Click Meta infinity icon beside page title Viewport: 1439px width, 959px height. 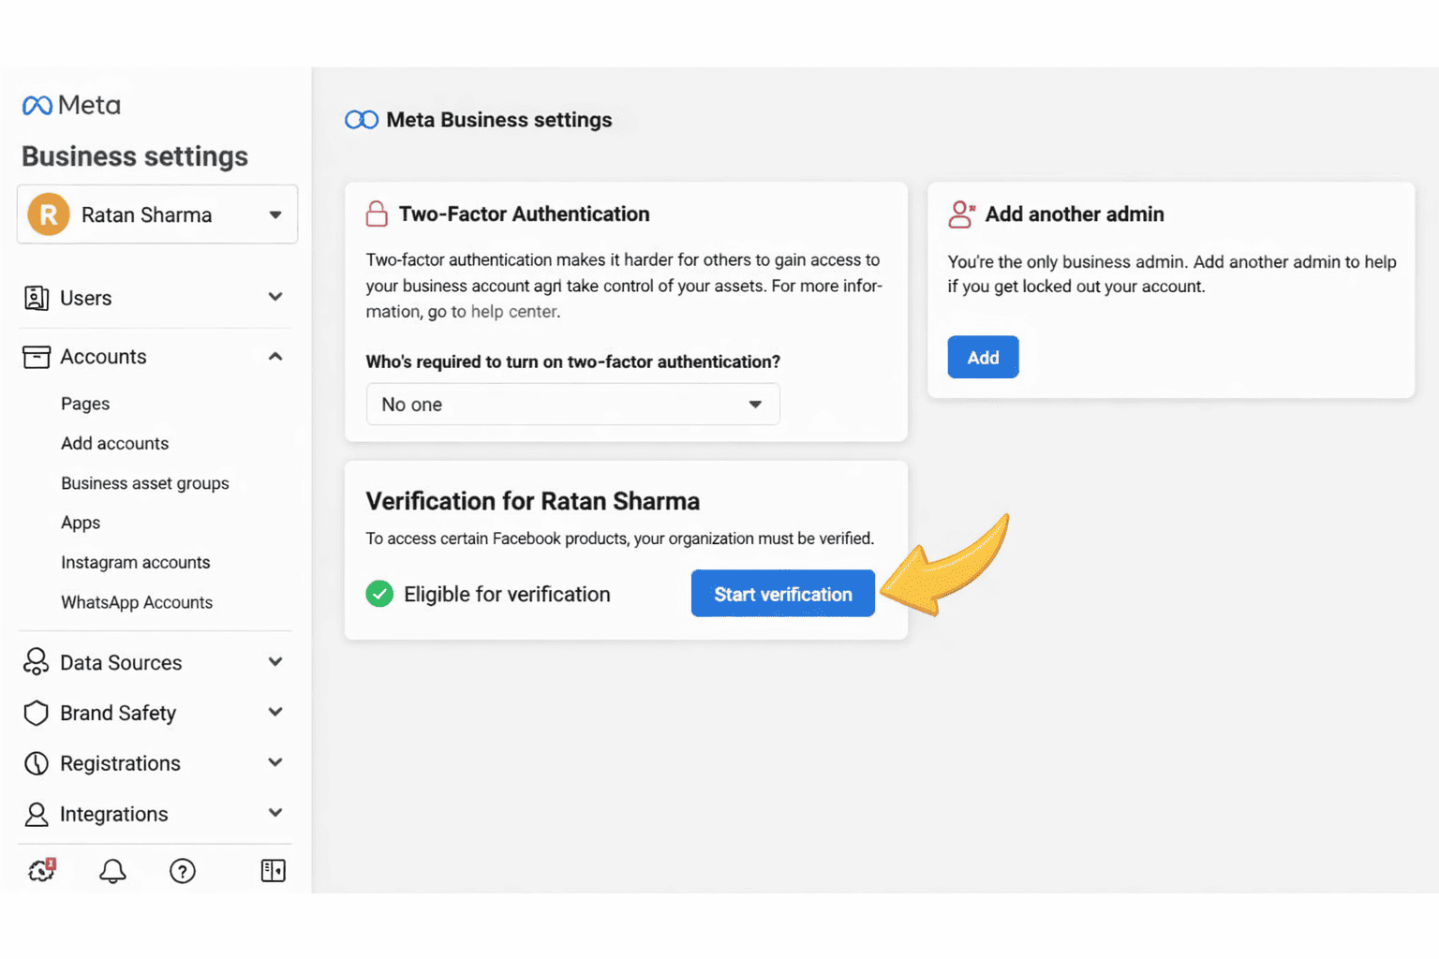[x=362, y=120]
